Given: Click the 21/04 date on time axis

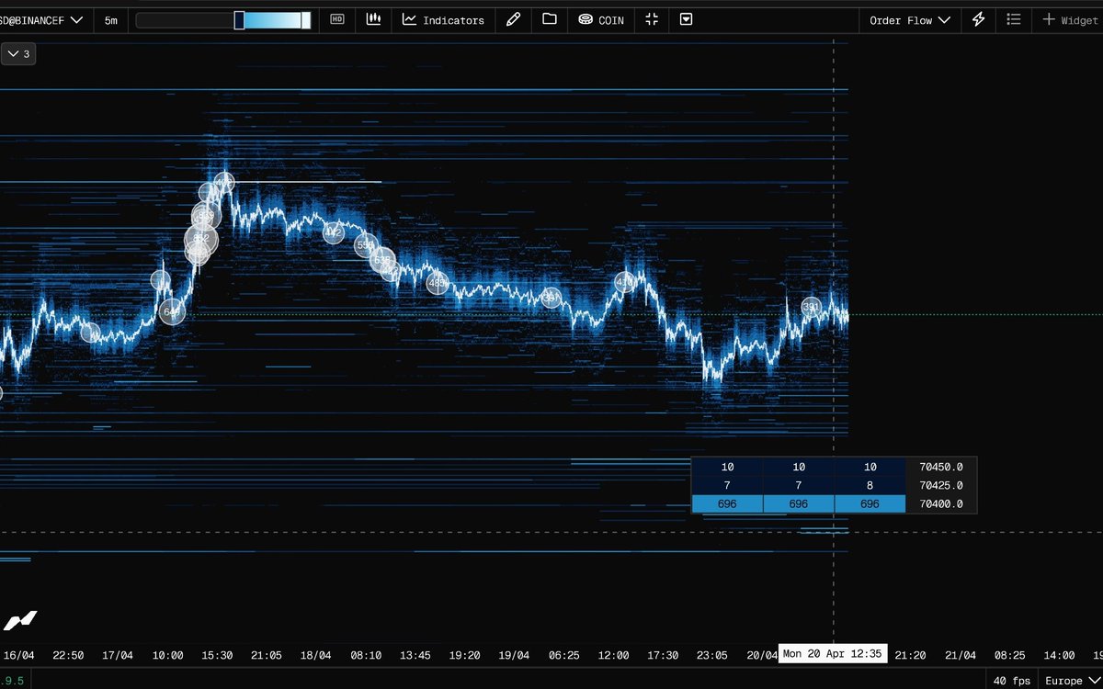Looking at the screenshot, I should coord(961,655).
